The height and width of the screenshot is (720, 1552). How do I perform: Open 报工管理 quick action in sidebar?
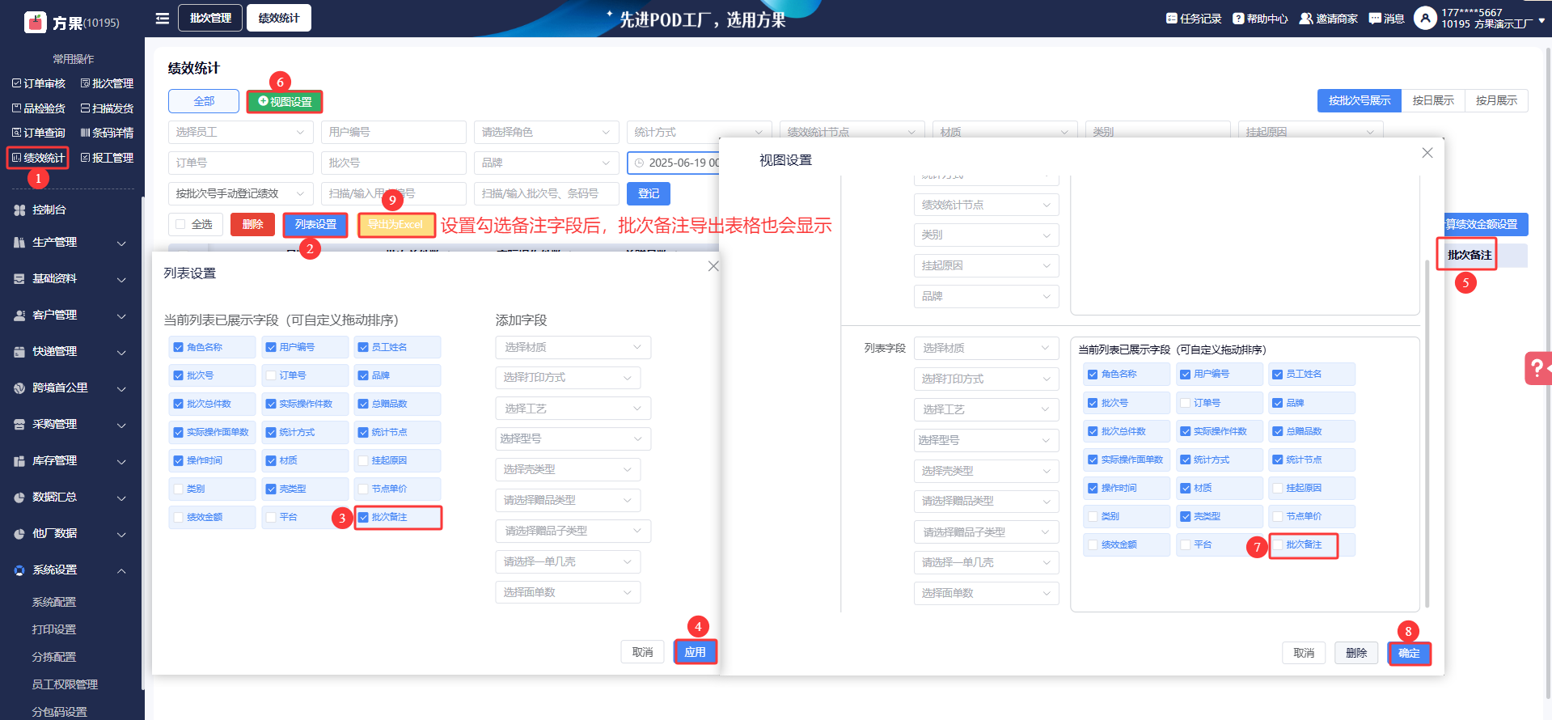[107, 158]
